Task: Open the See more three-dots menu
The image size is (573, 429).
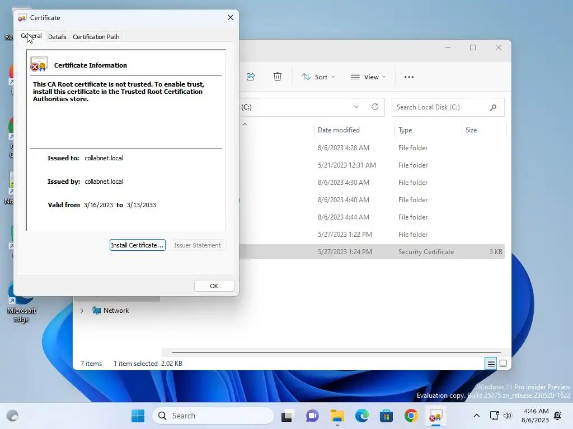Action: tap(409, 77)
